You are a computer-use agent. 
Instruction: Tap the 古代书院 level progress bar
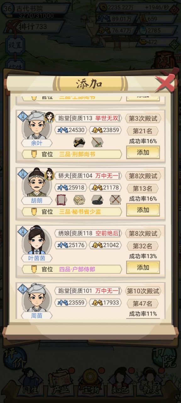pos(36,15)
